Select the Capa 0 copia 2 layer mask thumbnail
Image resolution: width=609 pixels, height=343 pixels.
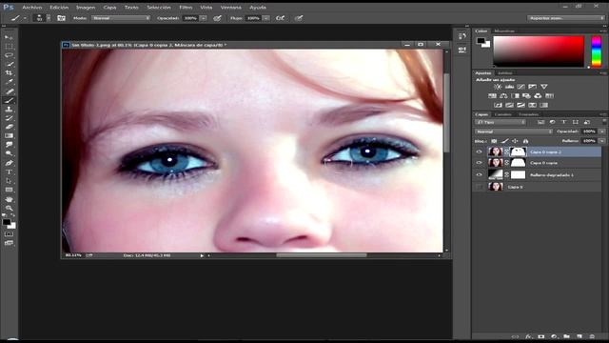click(x=518, y=151)
